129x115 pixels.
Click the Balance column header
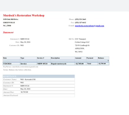101,58
